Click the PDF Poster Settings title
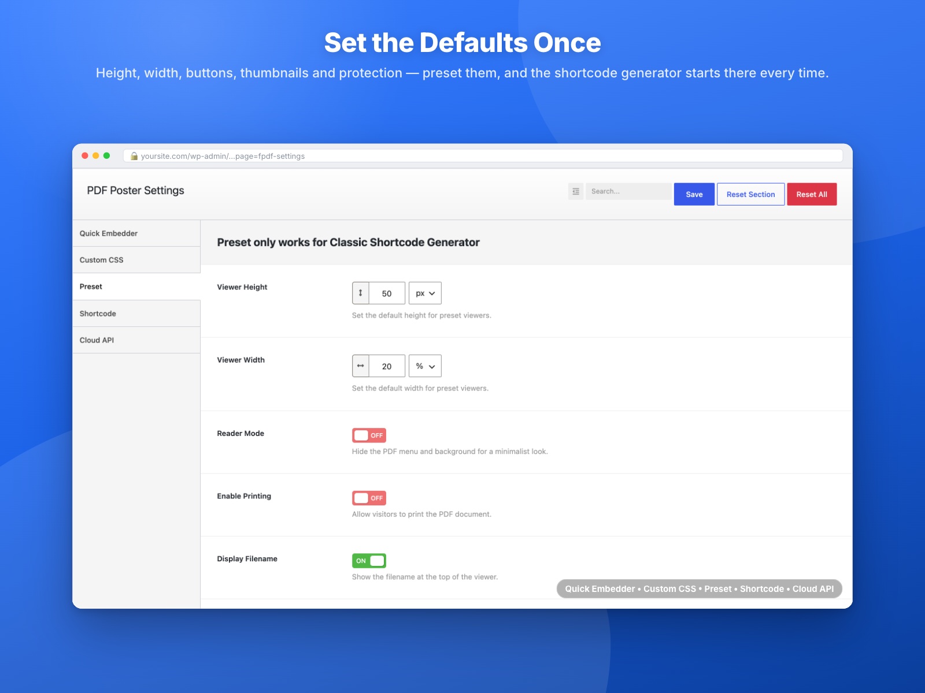 (x=135, y=191)
